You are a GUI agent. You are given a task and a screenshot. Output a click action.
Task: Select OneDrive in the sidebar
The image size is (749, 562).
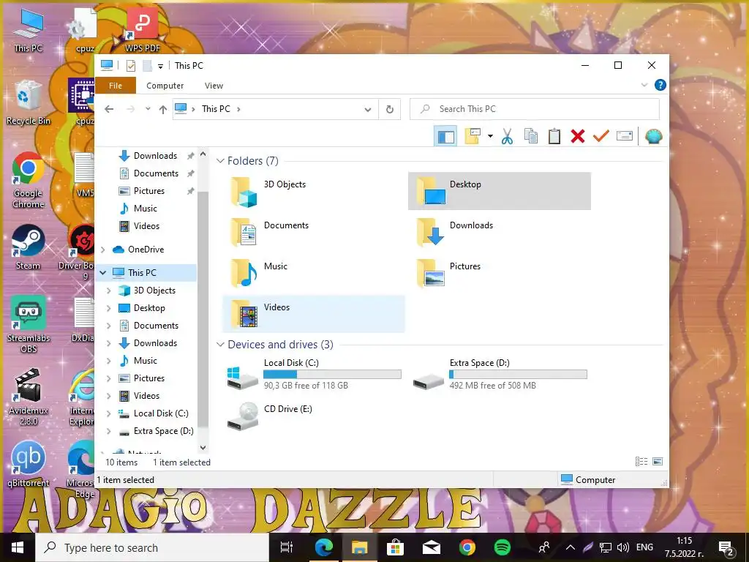pyautogui.click(x=146, y=250)
